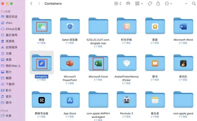Open the Microsoft Word folder
The image size is (197, 121).
183,26
